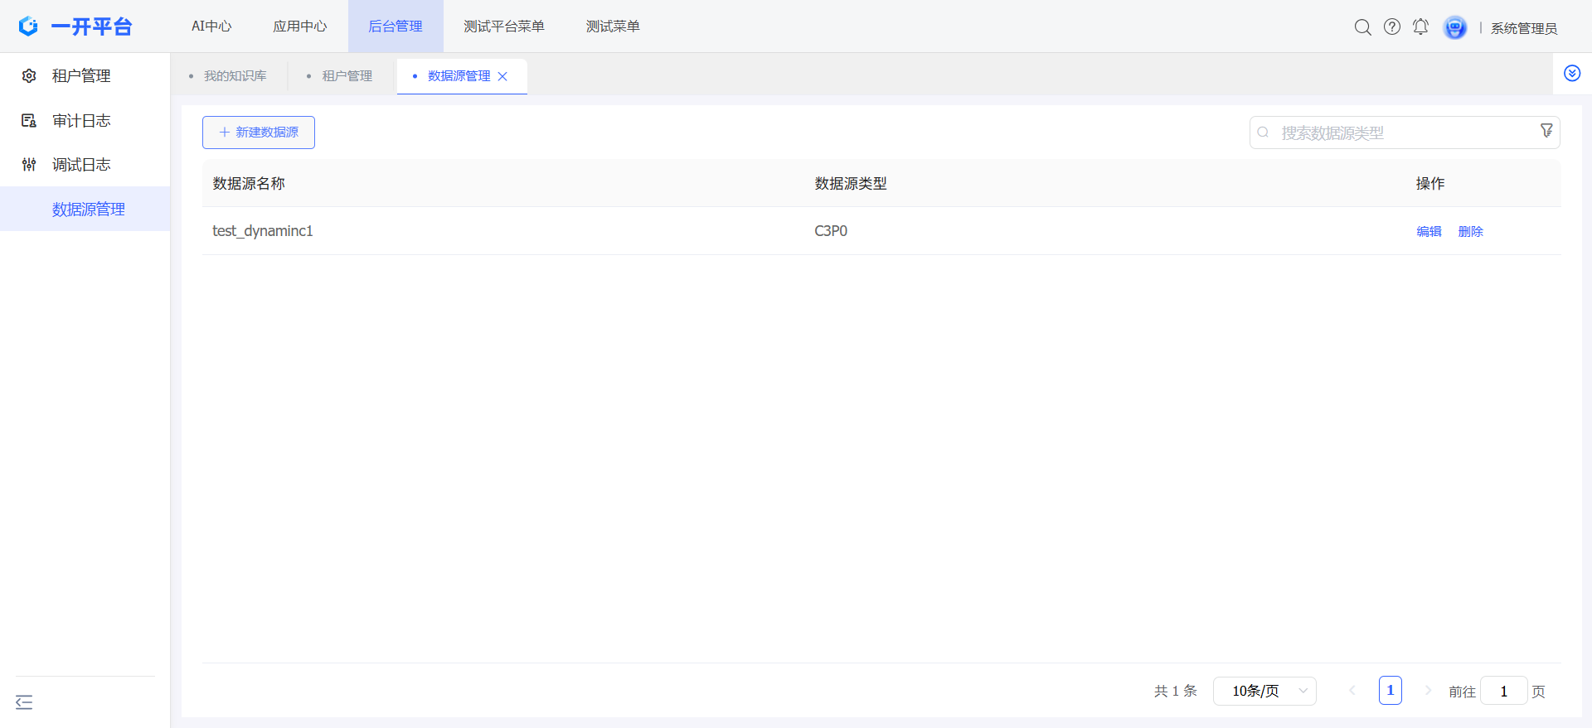Click the page jump number input
Viewport: 1592px width, 728px height.
click(x=1503, y=691)
